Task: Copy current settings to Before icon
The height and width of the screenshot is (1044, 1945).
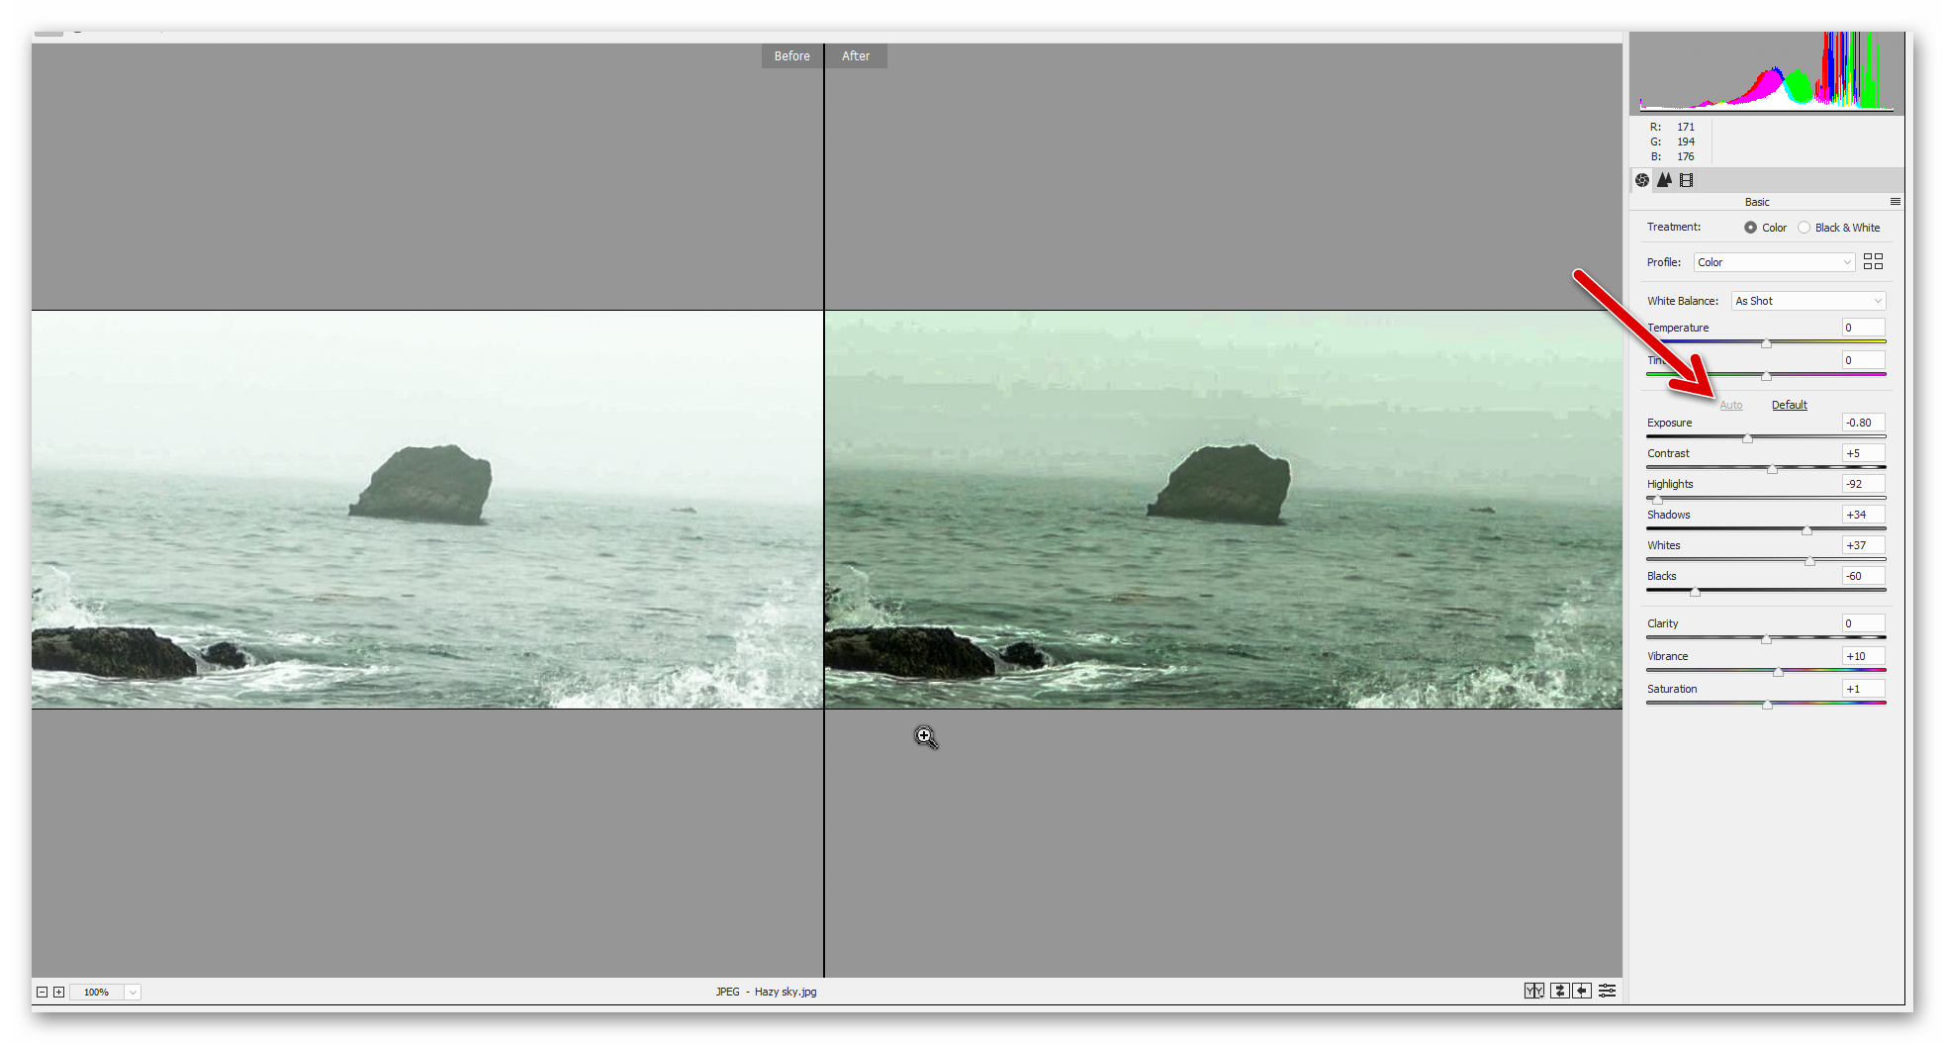Action: [x=1582, y=991]
